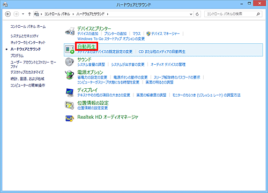Open the Realtek HD audio manager icon
This screenshot has width=268, height=193.
click(70, 118)
